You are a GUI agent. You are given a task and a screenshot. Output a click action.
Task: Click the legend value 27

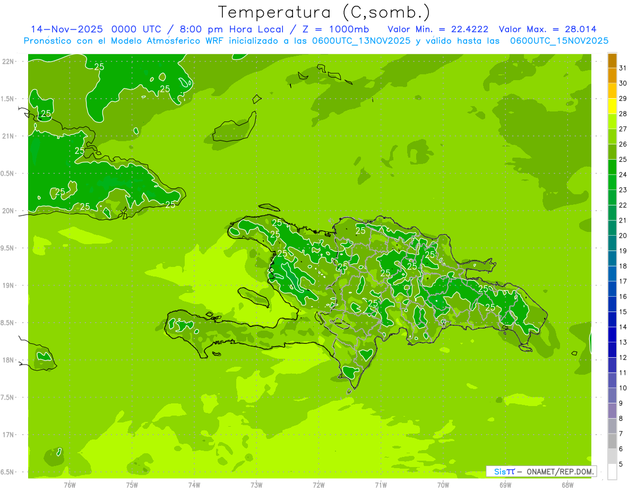[623, 129]
